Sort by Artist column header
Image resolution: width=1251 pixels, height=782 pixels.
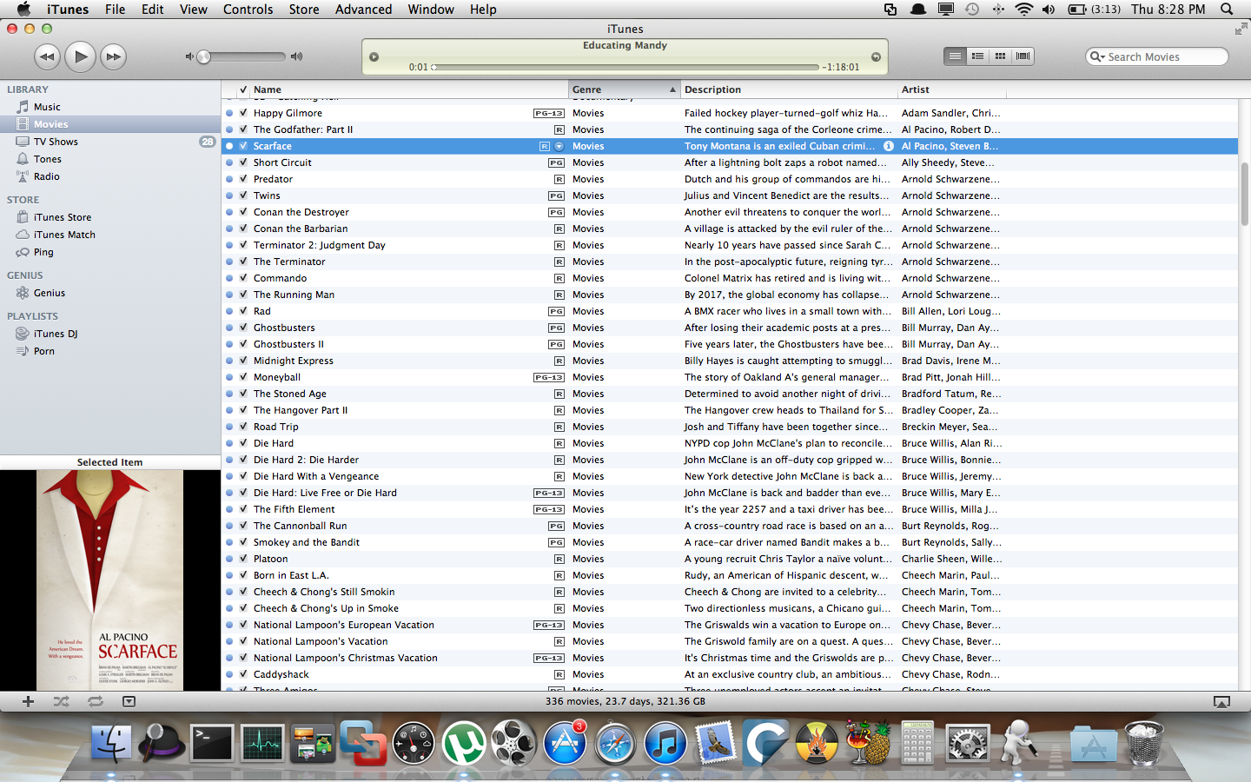(952, 89)
